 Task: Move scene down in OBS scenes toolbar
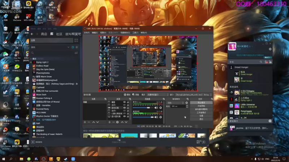click(98, 122)
